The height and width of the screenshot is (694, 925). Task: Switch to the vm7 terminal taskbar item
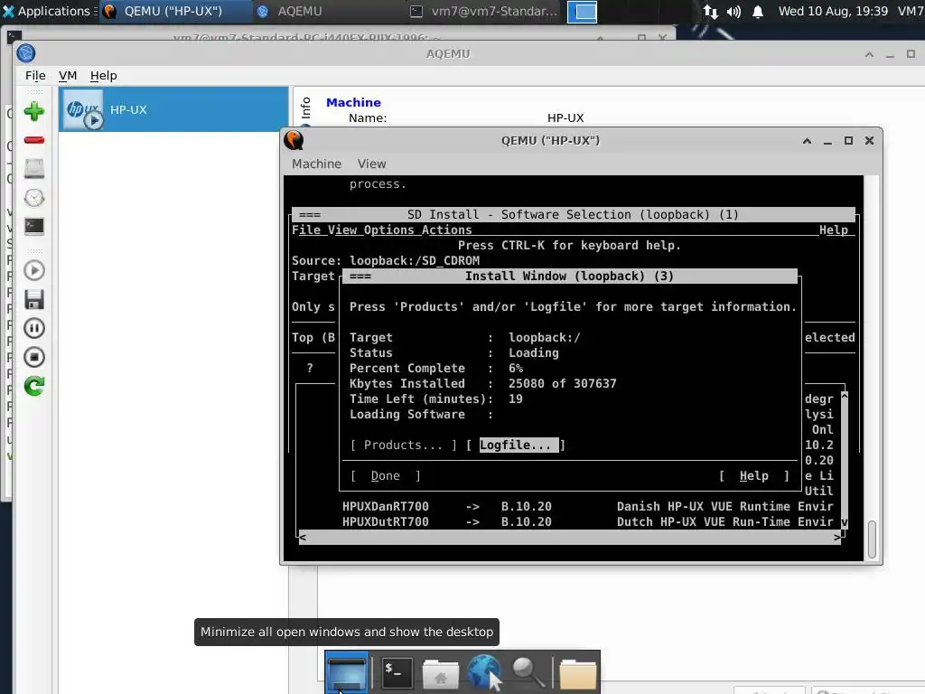pos(484,11)
